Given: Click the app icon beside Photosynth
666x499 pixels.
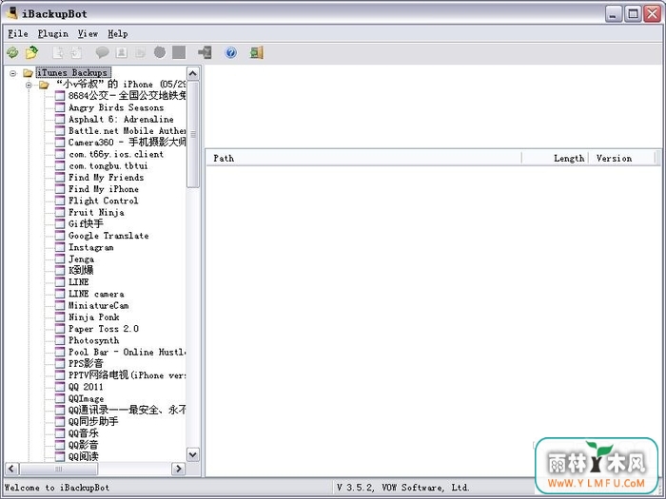Looking at the screenshot, I should 60,340.
